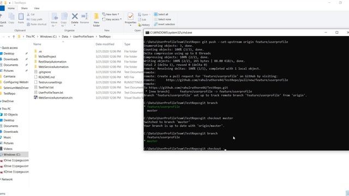This screenshot has height=196, width=349.
Task: Open the View ribbon tab
Action: coord(37,8)
